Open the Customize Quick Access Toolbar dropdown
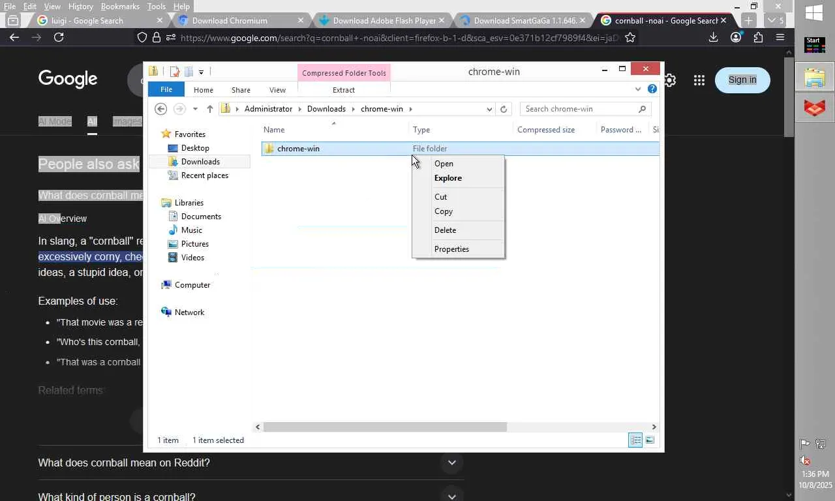The image size is (835, 501). (x=201, y=72)
